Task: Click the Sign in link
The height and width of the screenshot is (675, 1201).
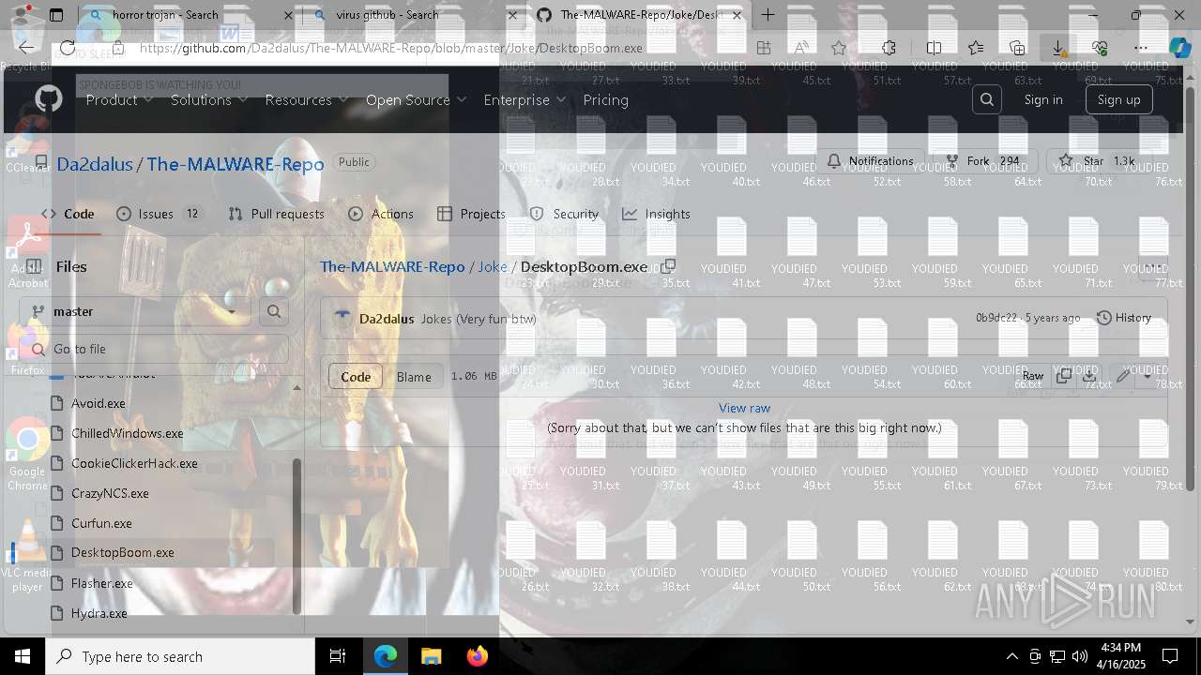Action: (x=1043, y=99)
